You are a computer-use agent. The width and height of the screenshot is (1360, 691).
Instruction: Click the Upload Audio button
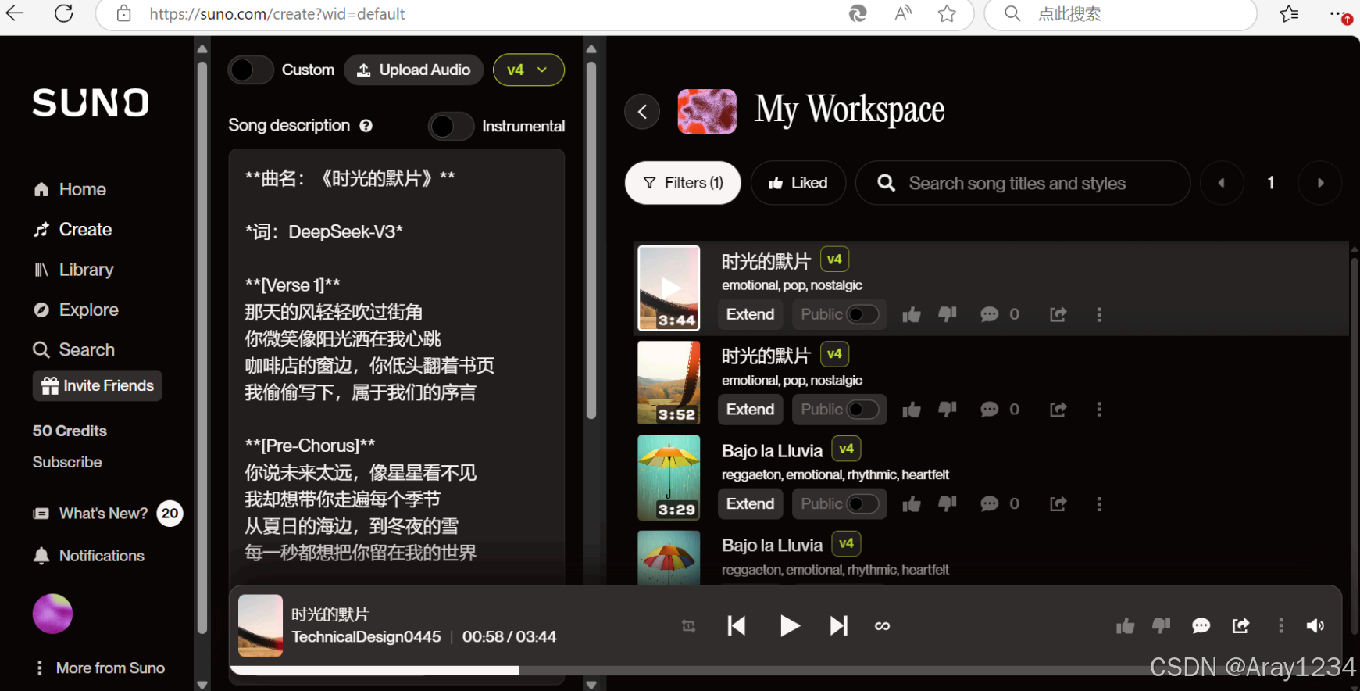[x=414, y=70]
